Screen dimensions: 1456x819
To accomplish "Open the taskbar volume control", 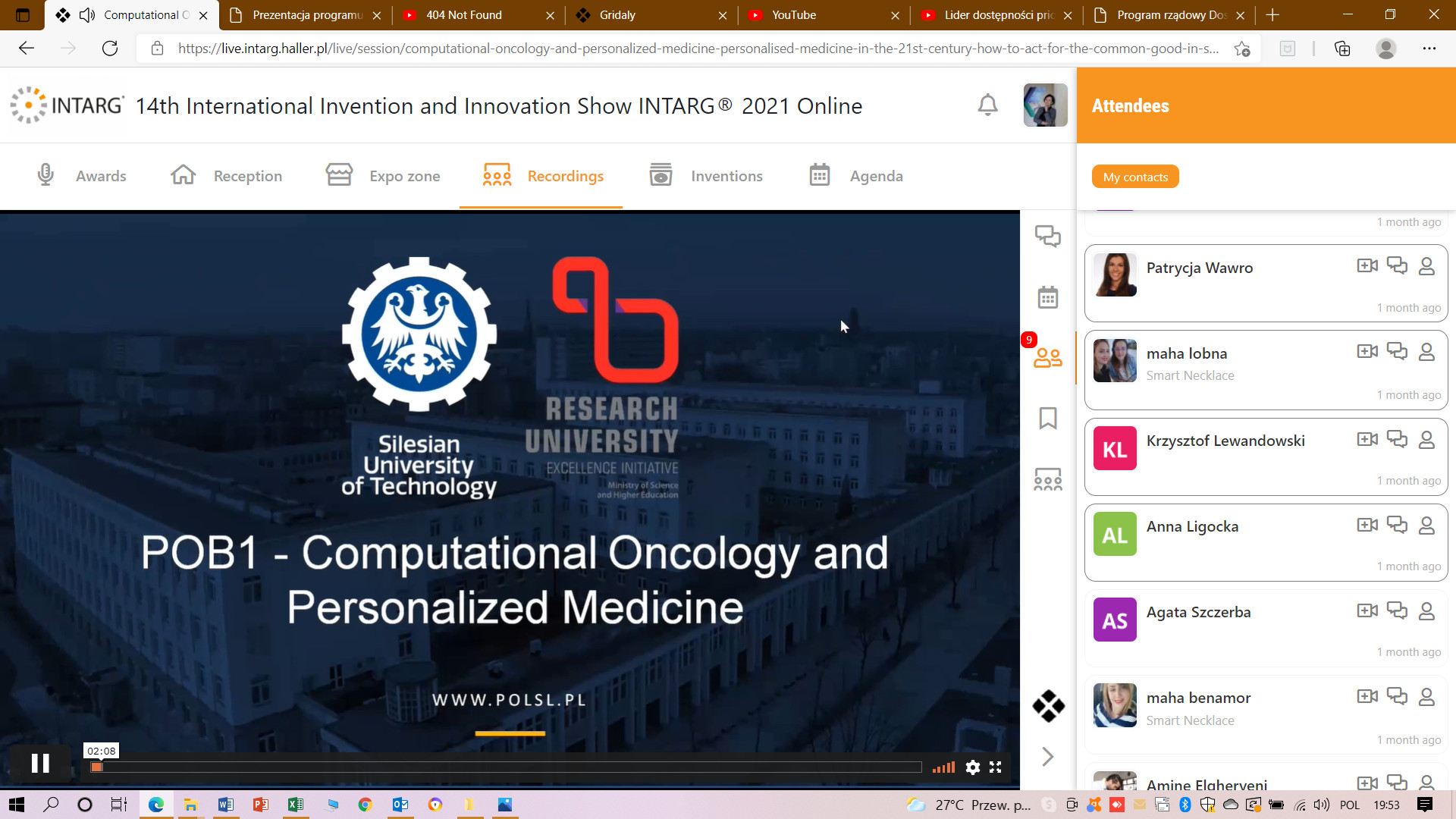I will point(1322,805).
